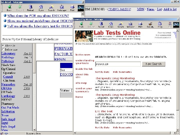Click the PYRUVATE test link

63,48
